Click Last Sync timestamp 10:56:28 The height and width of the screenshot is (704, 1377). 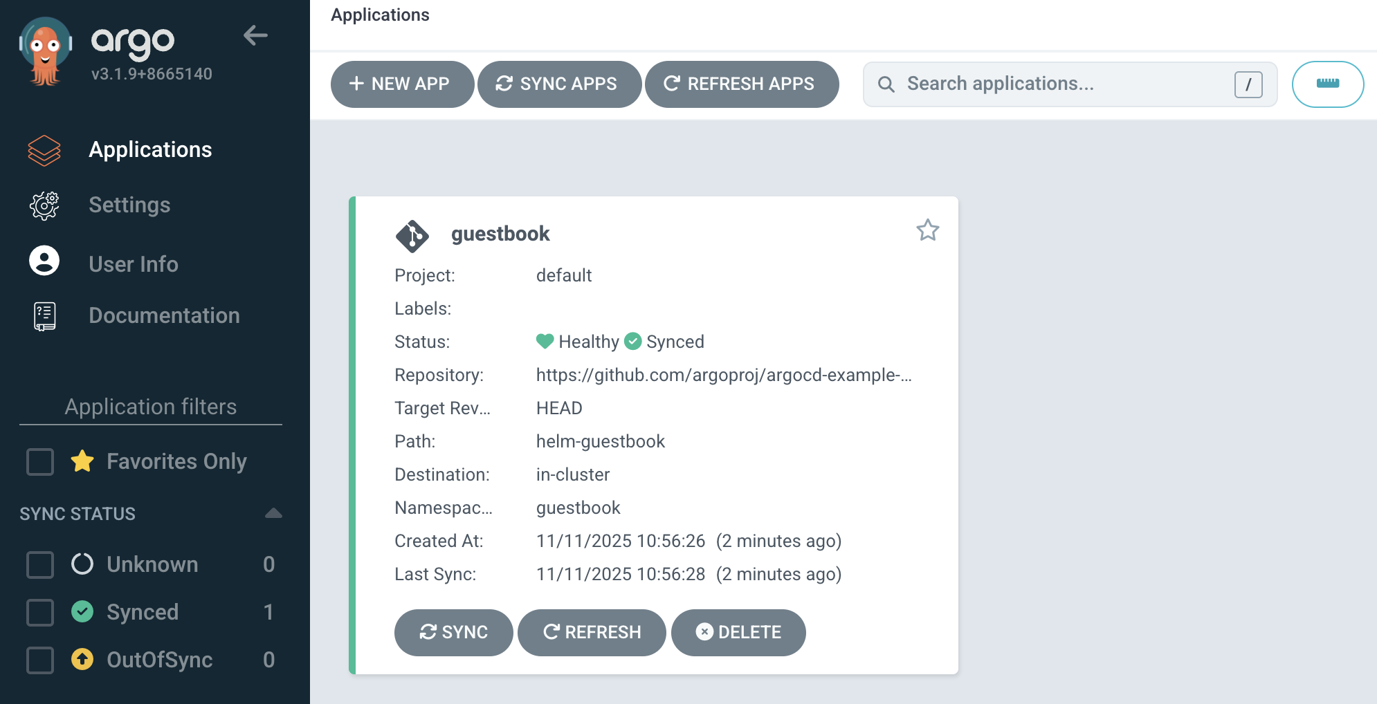pos(621,574)
